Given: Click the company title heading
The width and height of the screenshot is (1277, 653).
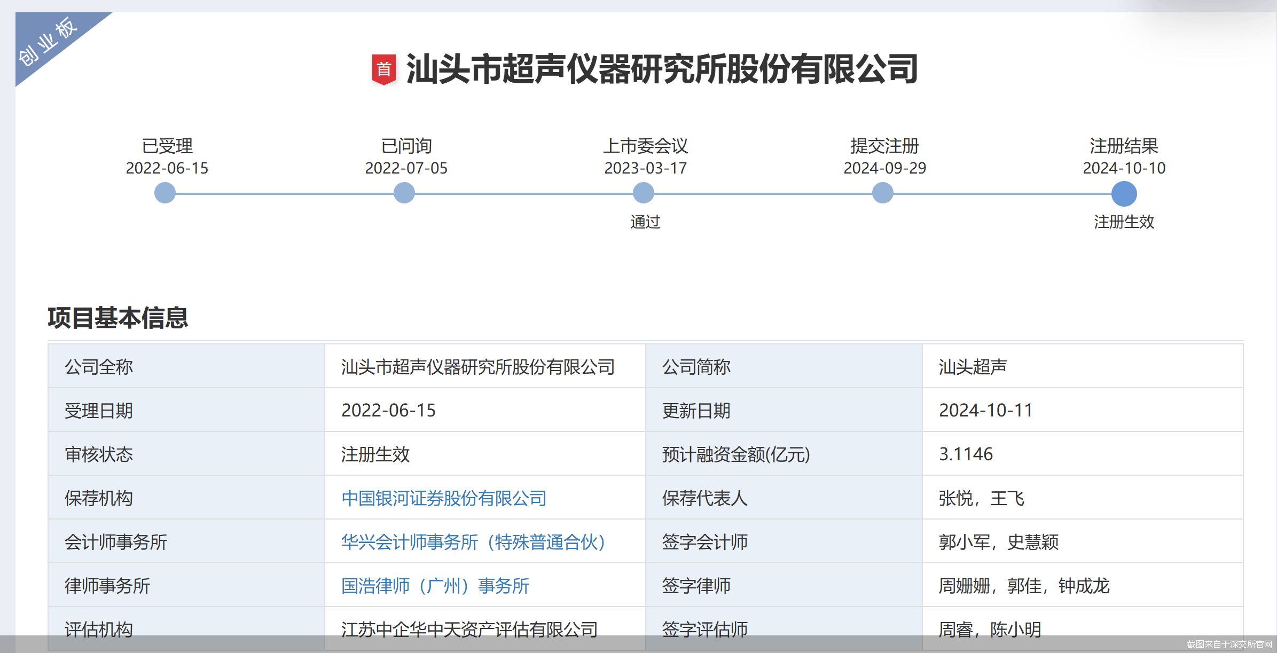Looking at the screenshot, I should tap(661, 69).
